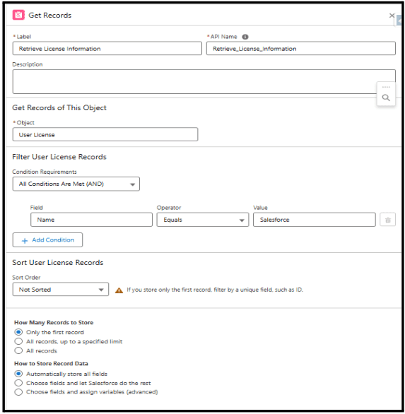Open the Not Sorted sort order dropdown
This screenshot has height=414, width=405.
(x=61, y=290)
